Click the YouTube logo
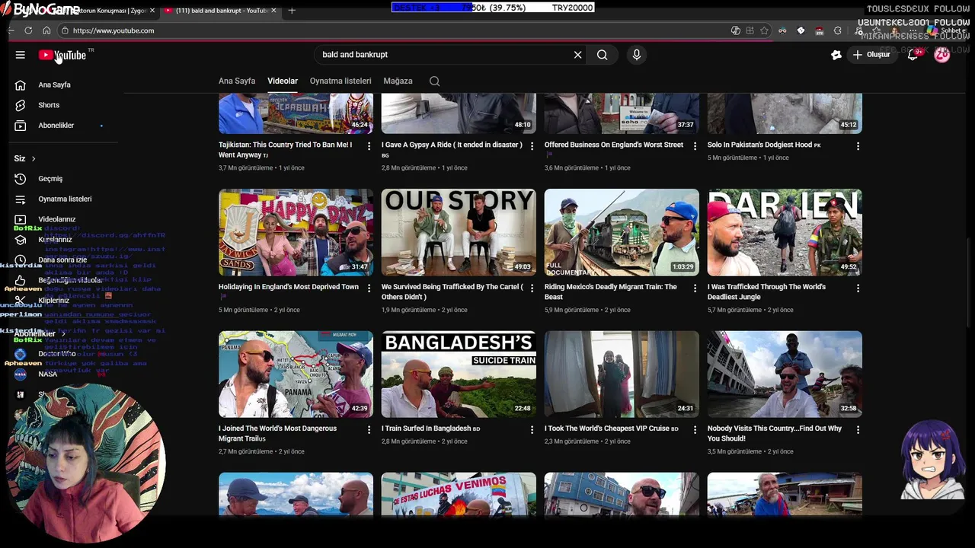Screen dimensions: 975x548 pos(62,55)
